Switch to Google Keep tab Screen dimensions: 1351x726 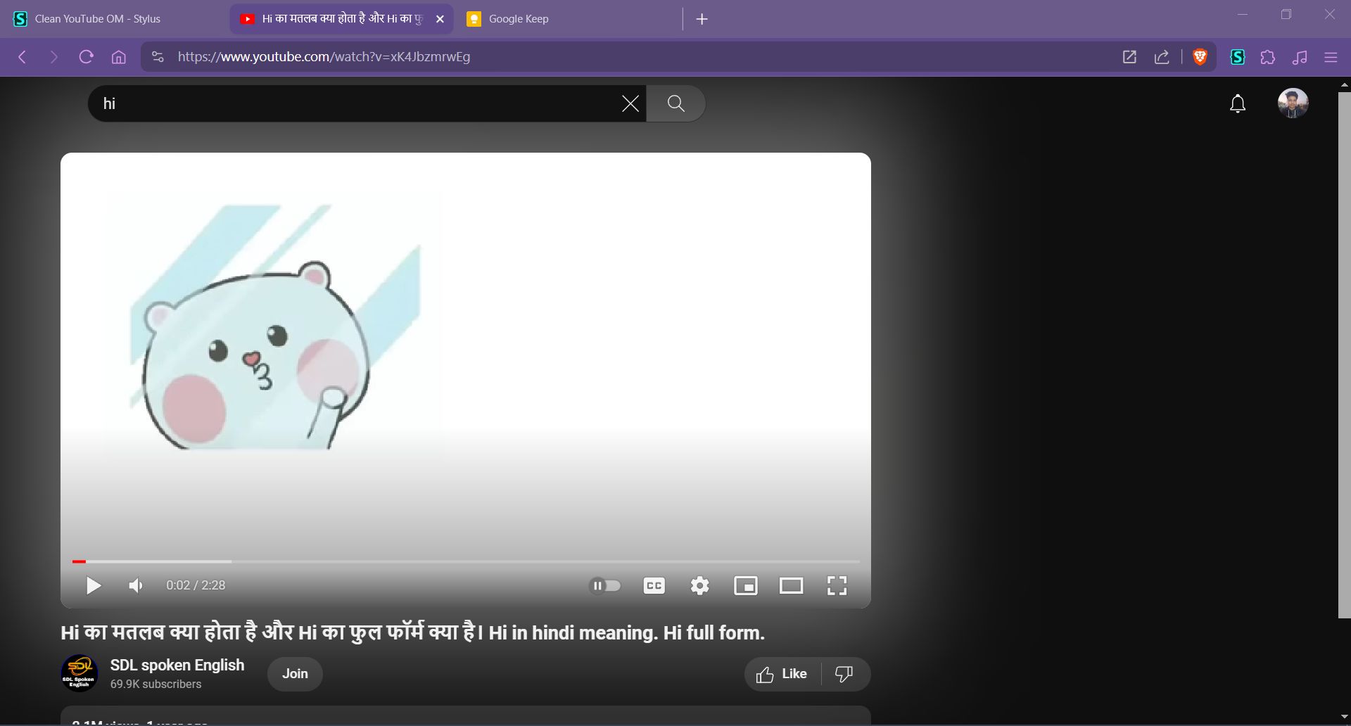[x=567, y=19]
